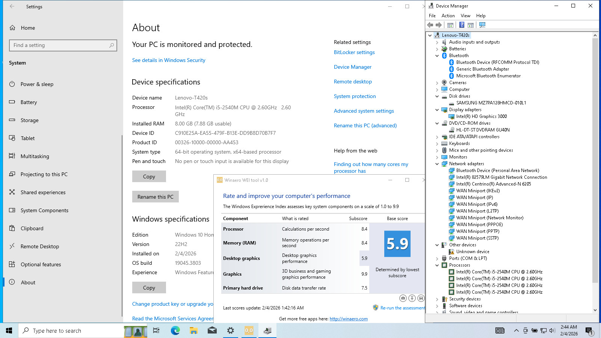Collapse the Bluetooth tree node
601x338 pixels.
437,56
